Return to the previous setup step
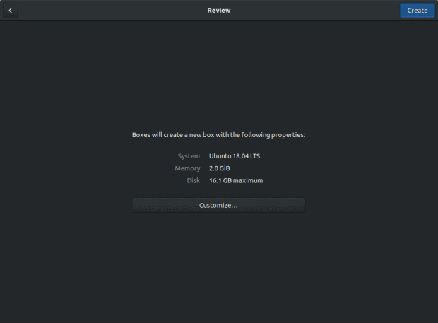The image size is (438, 323). click(x=11, y=11)
